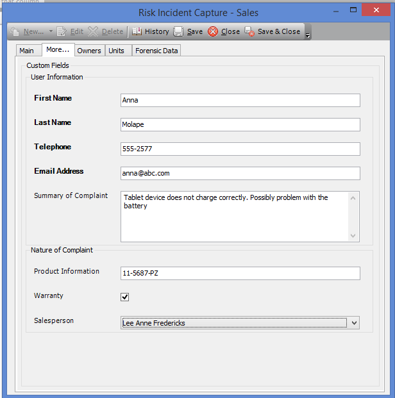Click the New document icon
This screenshot has height=398, width=395.
click(x=15, y=31)
